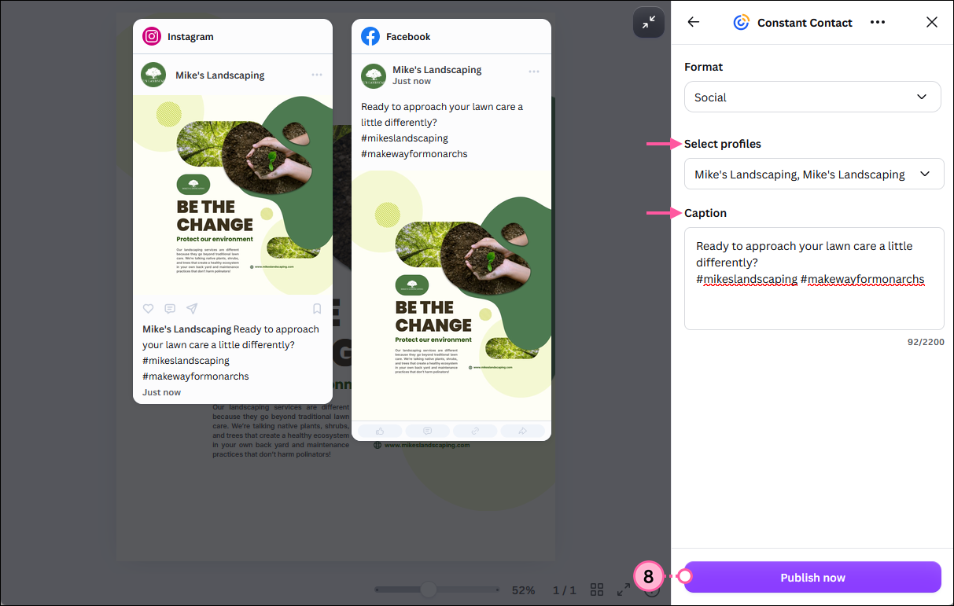Click the back arrow in the Constant Contact panel
Viewport: 954px width, 606px height.
click(x=693, y=22)
